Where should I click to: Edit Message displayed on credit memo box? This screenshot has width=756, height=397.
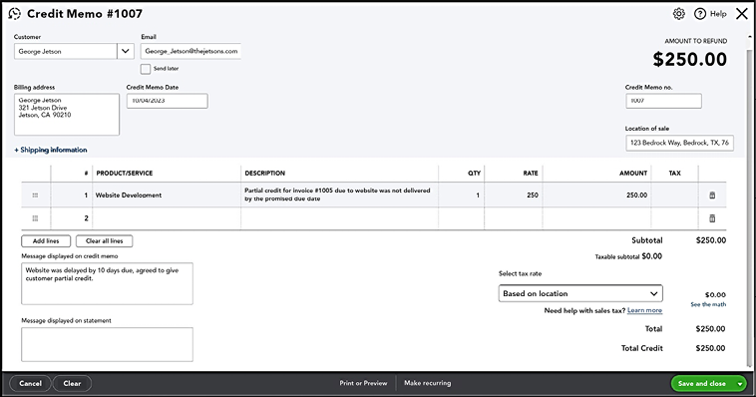coord(107,283)
